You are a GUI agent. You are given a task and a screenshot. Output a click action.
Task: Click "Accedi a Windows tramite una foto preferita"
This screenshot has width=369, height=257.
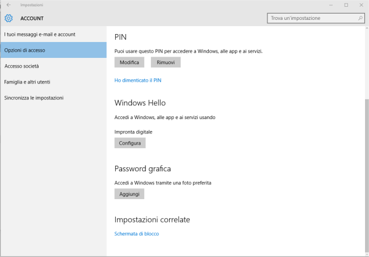(163, 183)
